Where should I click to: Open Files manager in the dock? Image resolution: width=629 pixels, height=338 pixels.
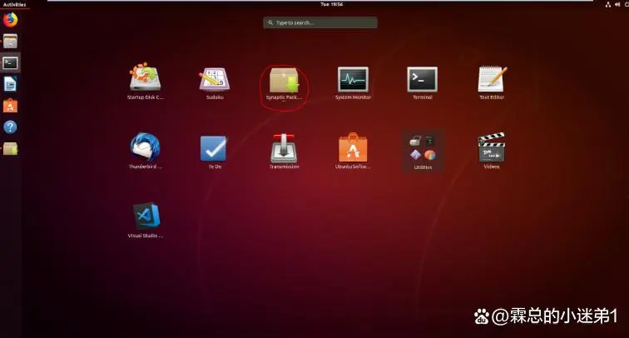tap(11, 41)
